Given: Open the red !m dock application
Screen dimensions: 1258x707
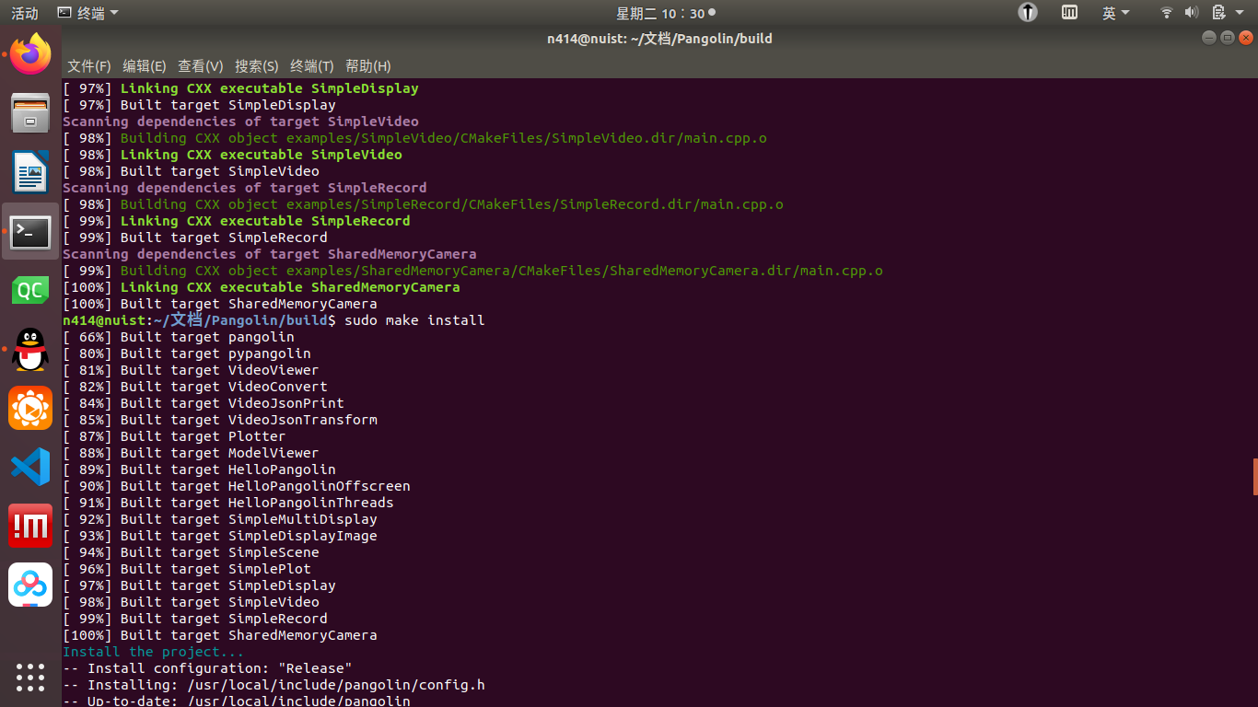Looking at the screenshot, I should (30, 526).
